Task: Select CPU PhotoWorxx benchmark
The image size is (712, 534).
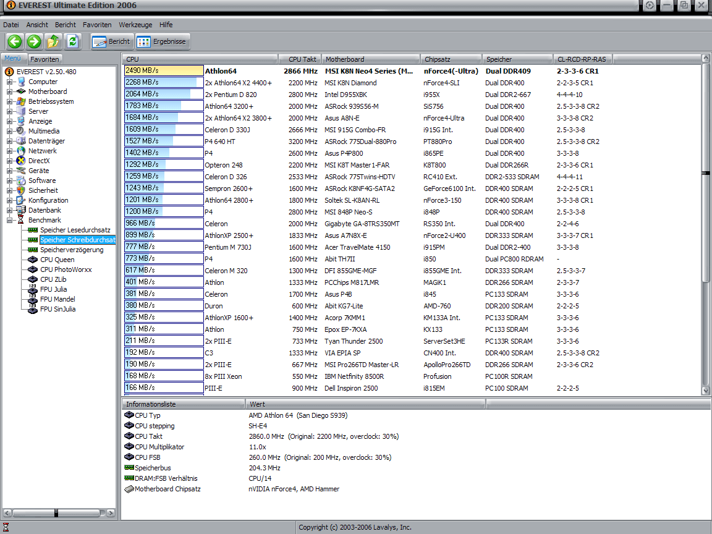Action: 66,269
